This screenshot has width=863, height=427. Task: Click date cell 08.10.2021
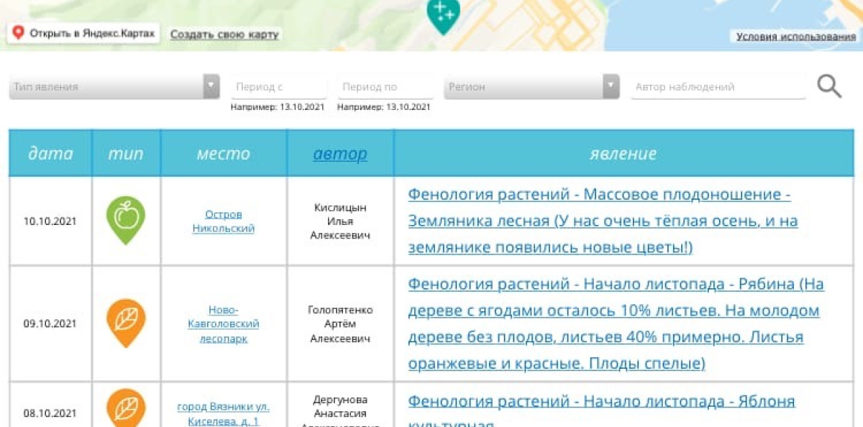(x=50, y=413)
